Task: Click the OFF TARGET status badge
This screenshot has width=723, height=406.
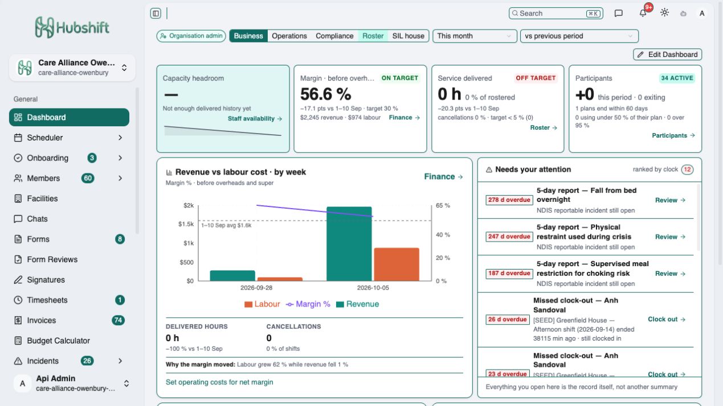Action: click(536, 78)
